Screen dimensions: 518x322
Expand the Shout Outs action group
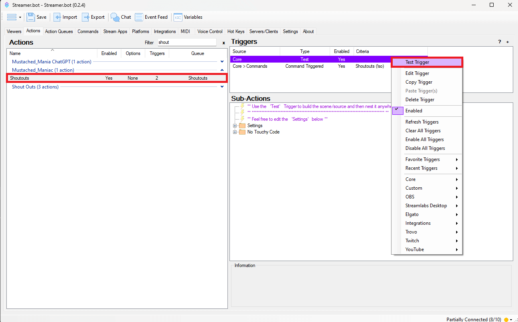tap(222, 87)
